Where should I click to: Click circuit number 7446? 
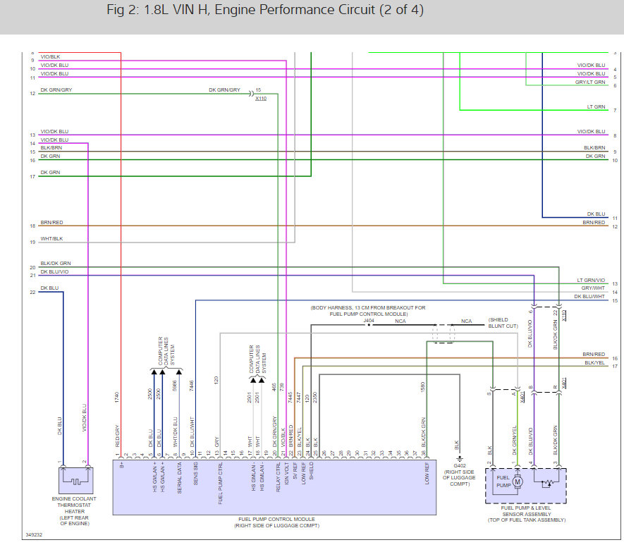(191, 386)
